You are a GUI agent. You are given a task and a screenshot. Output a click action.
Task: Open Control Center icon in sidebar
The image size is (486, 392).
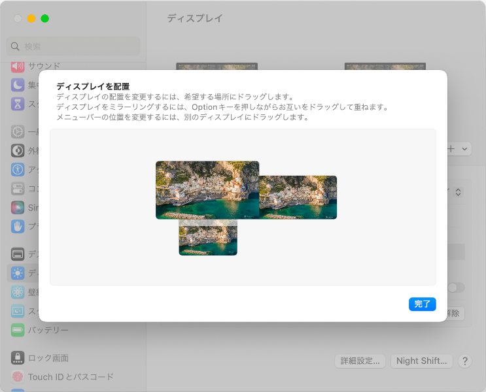[x=18, y=189]
